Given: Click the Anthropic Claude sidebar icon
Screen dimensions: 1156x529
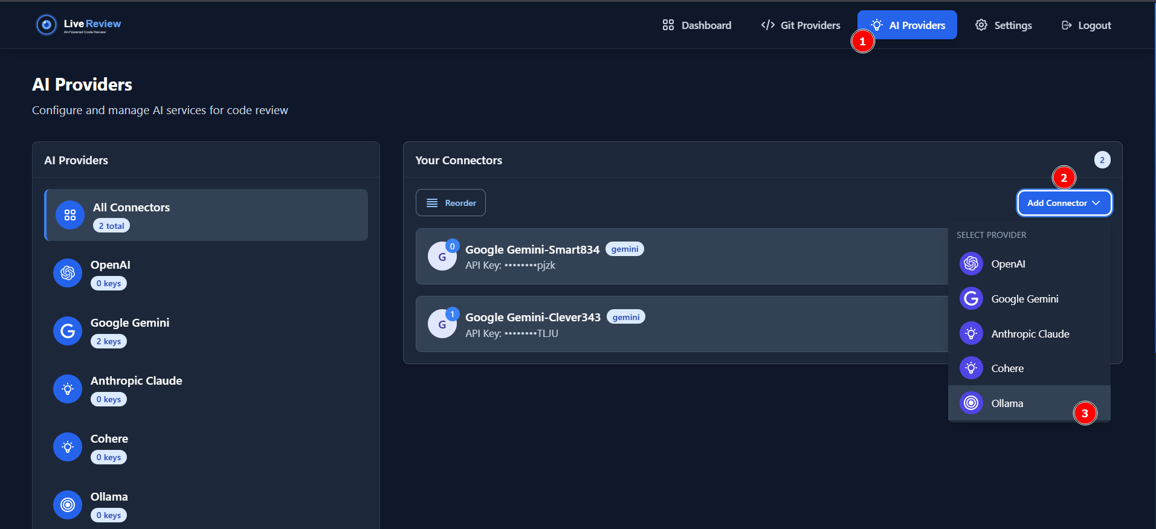Looking at the screenshot, I should pos(68,389).
